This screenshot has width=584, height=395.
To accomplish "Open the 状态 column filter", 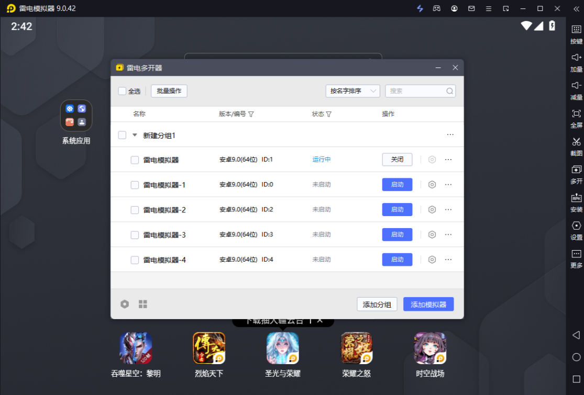I will point(329,114).
